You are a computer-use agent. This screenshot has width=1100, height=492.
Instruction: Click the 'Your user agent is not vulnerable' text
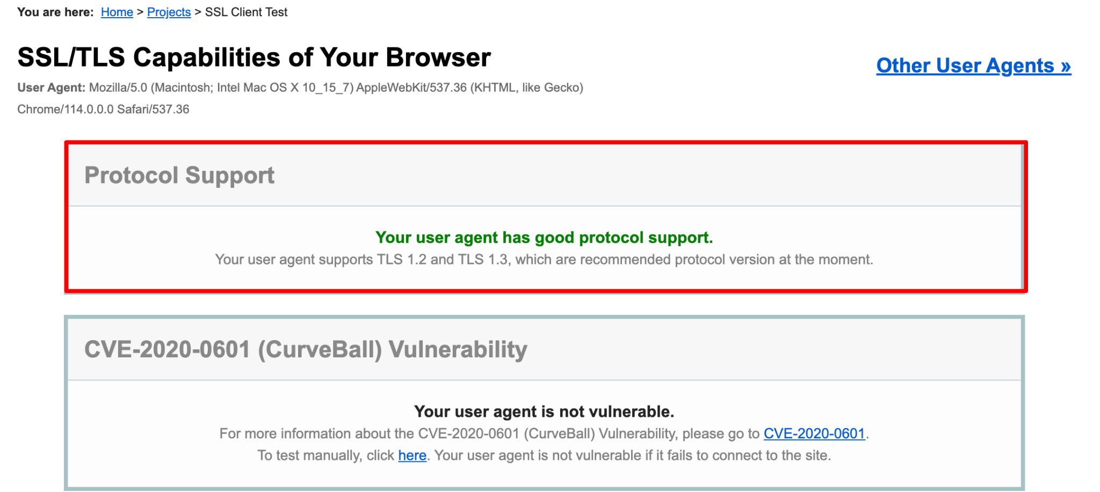[x=544, y=412]
